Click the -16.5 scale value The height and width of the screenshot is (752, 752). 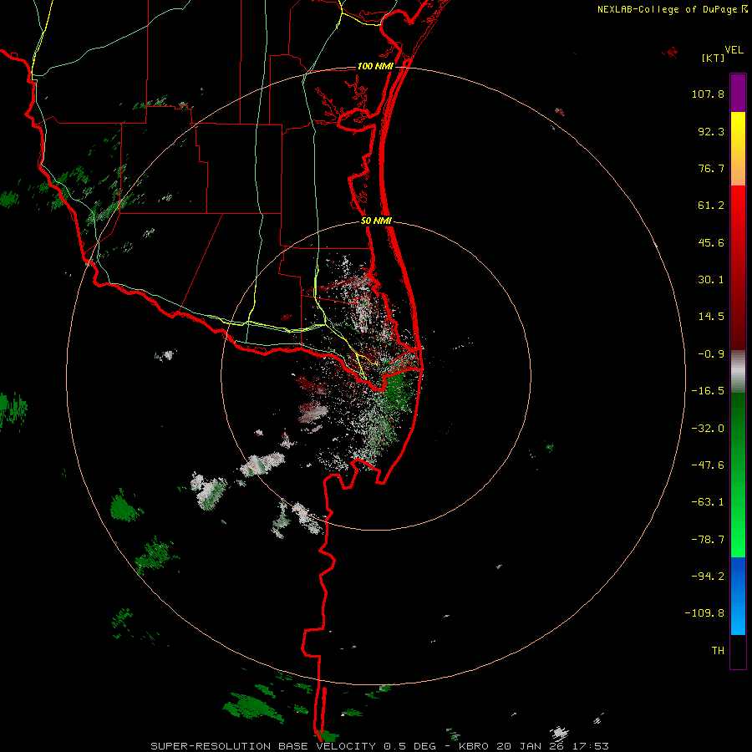click(x=708, y=391)
